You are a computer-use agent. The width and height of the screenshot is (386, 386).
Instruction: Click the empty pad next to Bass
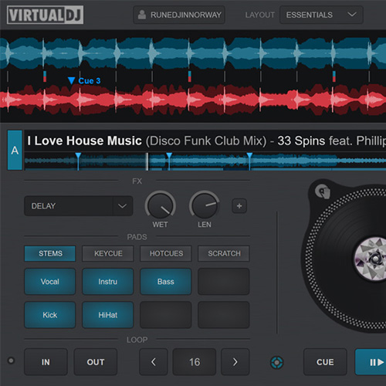click(224, 282)
